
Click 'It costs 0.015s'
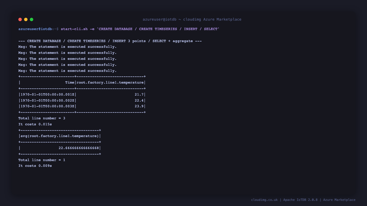35,124
